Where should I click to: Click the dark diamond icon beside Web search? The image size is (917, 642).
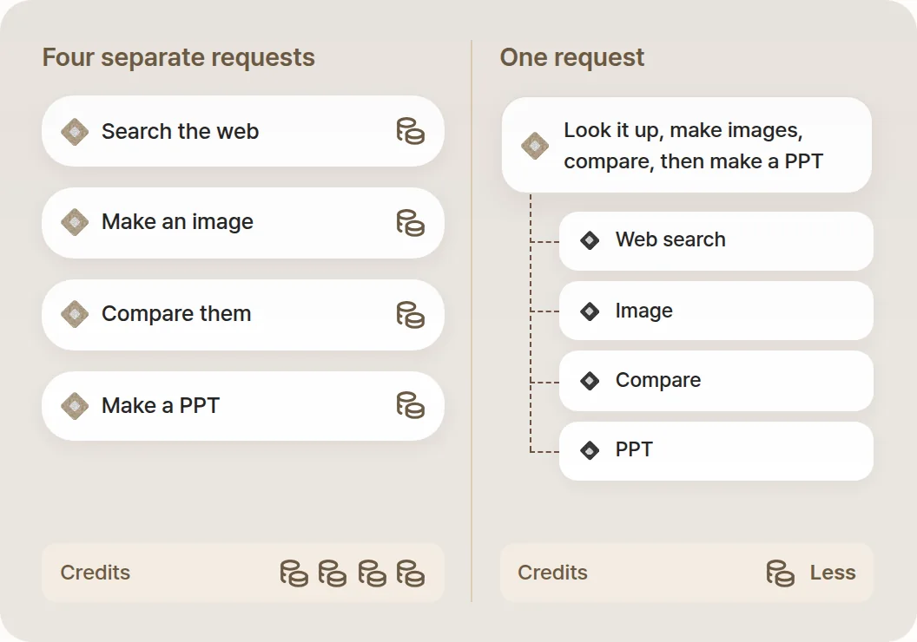[590, 240]
